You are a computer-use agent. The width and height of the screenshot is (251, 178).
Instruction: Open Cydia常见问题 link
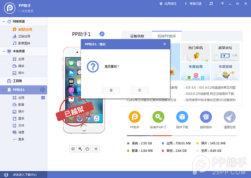tap(151, 100)
